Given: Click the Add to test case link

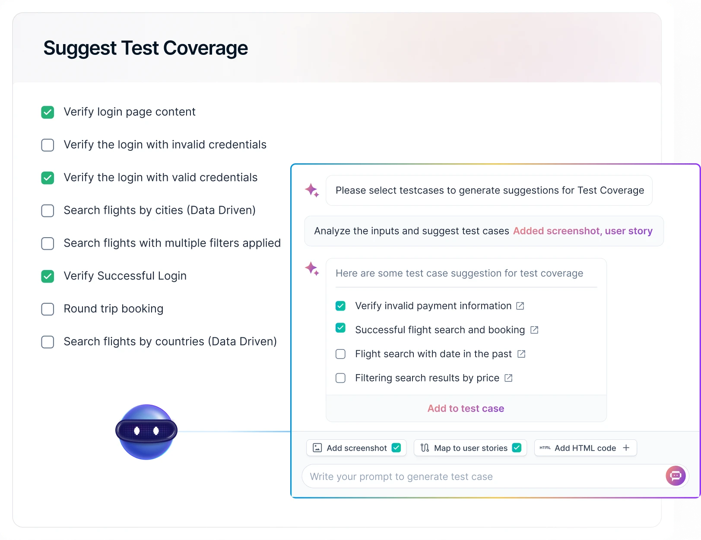Looking at the screenshot, I should tap(466, 408).
